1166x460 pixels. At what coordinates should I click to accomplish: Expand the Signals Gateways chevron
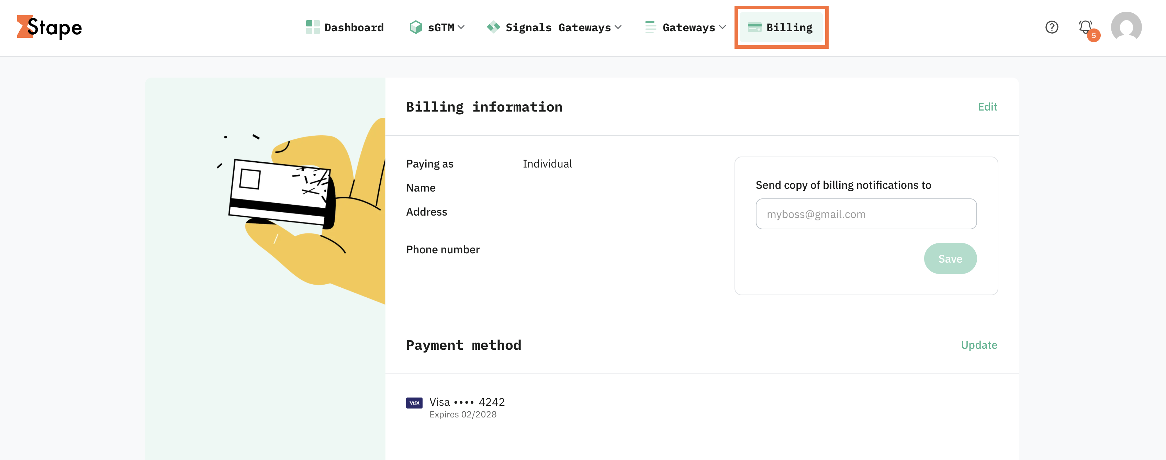(x=618, y=27)
